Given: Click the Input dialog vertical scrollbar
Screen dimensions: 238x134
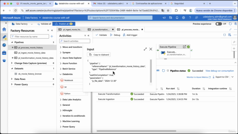Looking at the screenshot, I should coord(151,71).
